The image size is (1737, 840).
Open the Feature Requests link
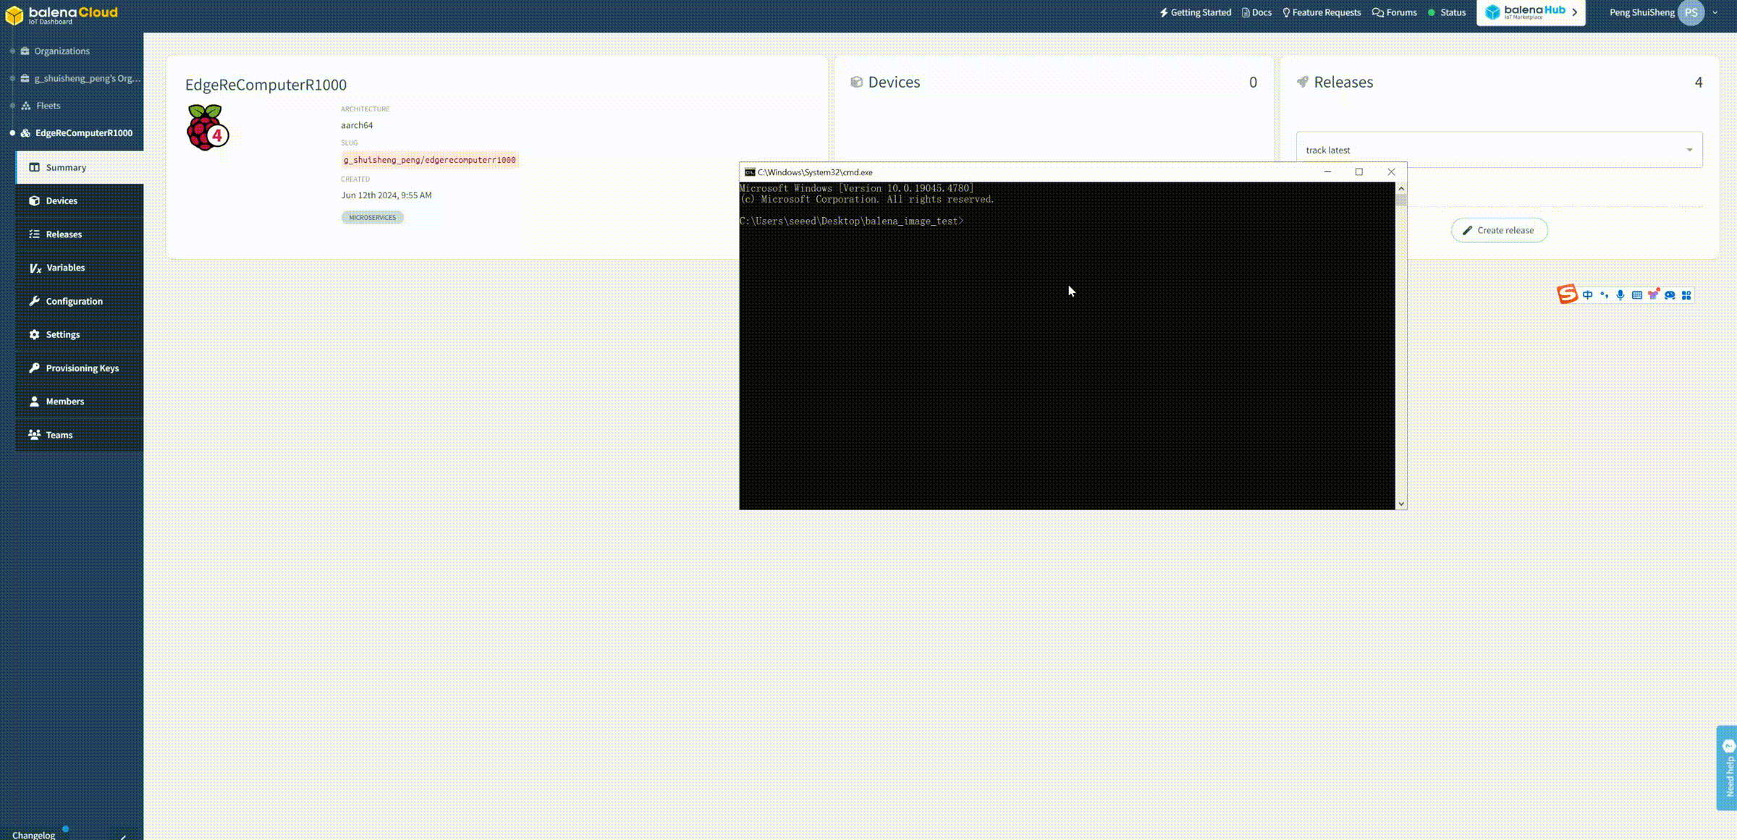(x=1322, y=12)
